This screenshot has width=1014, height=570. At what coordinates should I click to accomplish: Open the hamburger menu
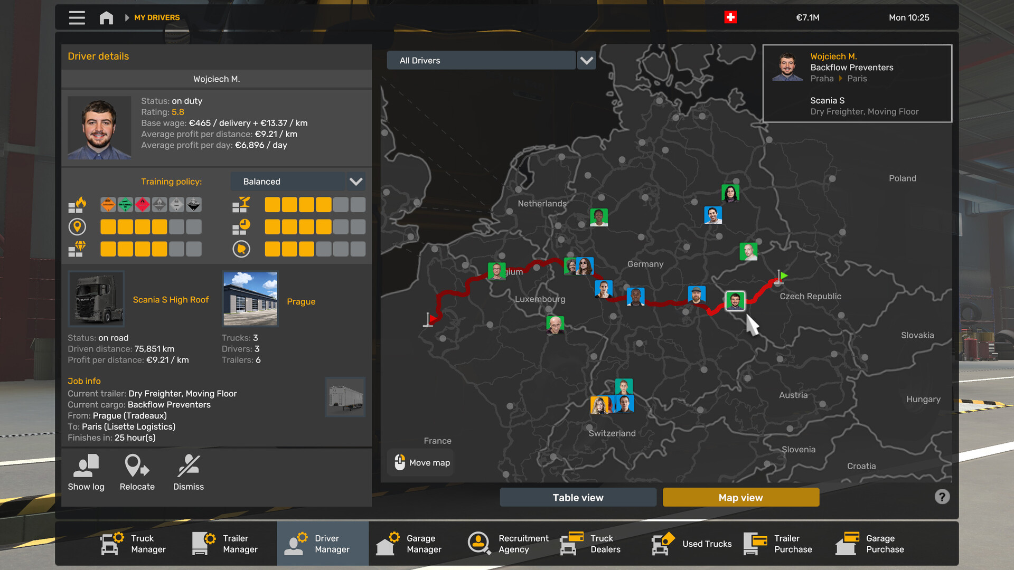click(77, 17)
